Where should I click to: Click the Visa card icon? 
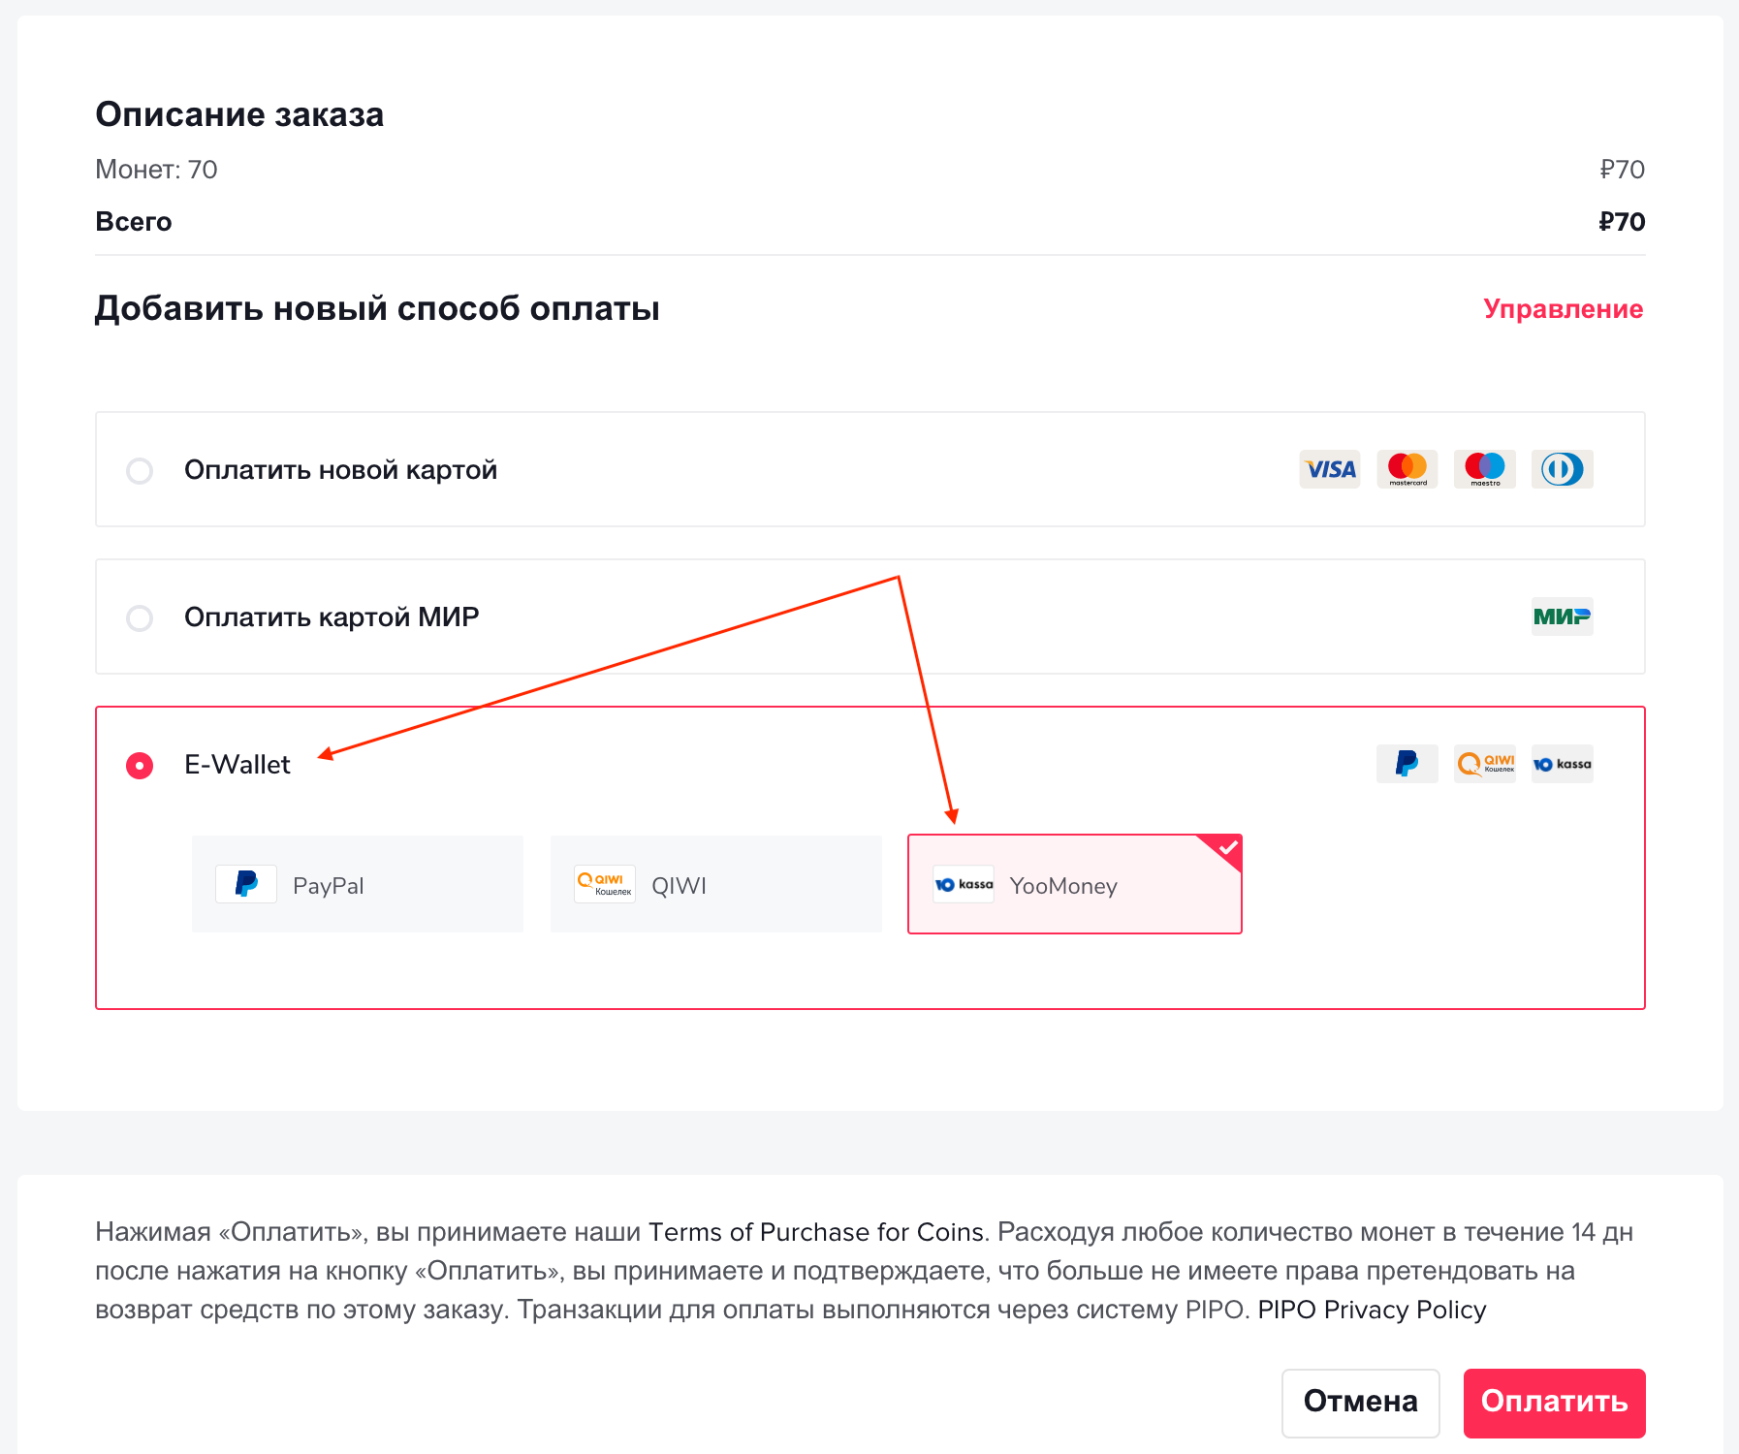[1329, 470]
